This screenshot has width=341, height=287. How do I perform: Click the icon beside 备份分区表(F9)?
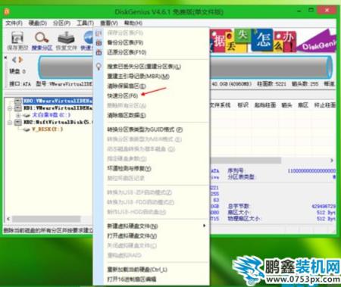pos(99,42)
